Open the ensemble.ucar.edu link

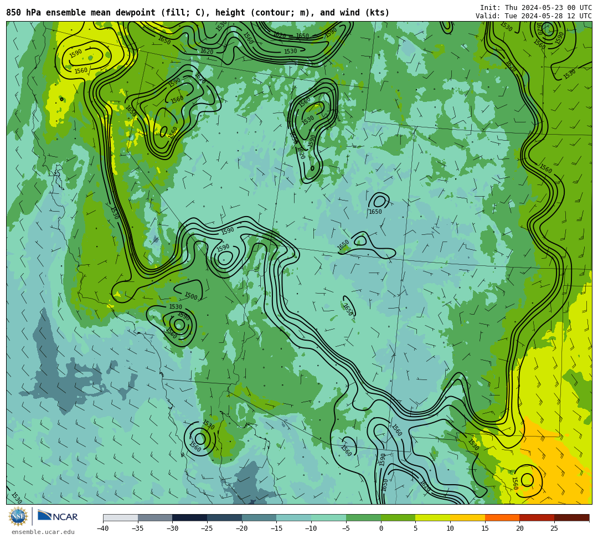click(43, 532)
